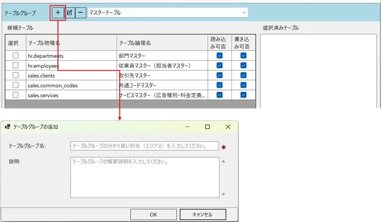The image size is (381, 222).
Task: Toggle 書き込み可否 checkbox for hr.employees
Action: click(x=243, y=65)
